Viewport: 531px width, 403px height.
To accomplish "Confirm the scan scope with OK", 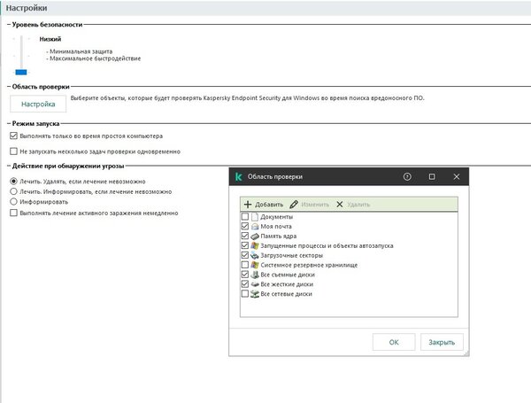I will tap(394, 342).
